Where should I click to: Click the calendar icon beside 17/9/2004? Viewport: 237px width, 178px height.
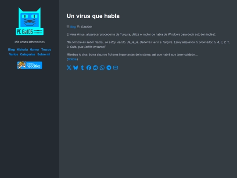pyautogui.click(x=78, y=27)
